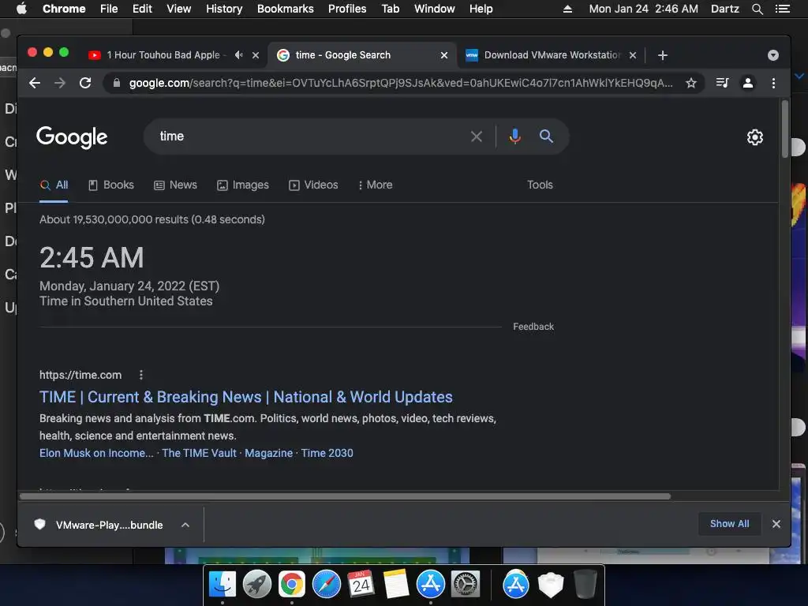
Task: Open Calendar from dock
Action: click(x=361, y=585)
